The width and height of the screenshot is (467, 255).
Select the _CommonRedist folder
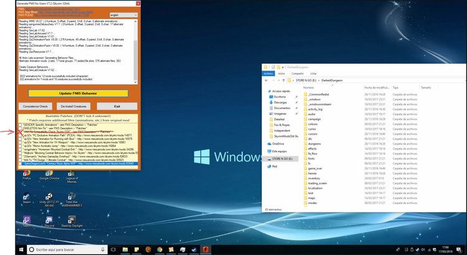pos(318,94)
